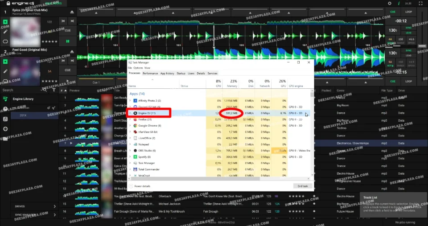
Task: Click the End task button
Action: (x=302, y=186)
